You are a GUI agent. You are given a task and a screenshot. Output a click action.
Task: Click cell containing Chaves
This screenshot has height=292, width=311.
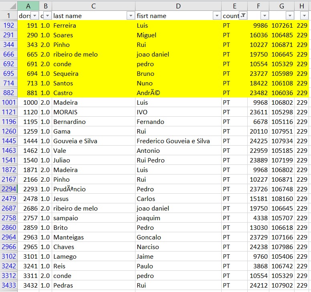94,247
